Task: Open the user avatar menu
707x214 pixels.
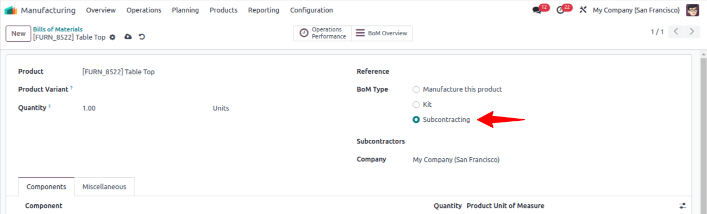Action: 692,10
